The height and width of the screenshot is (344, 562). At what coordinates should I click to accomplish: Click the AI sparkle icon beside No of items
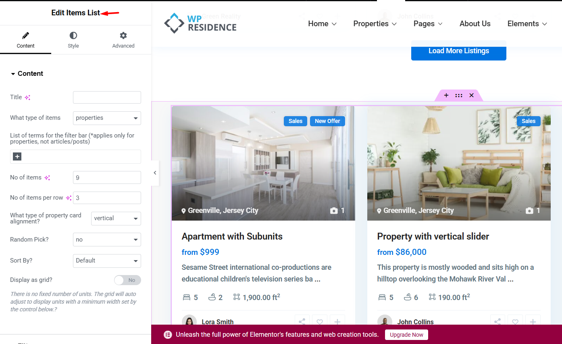click(47, 178)
